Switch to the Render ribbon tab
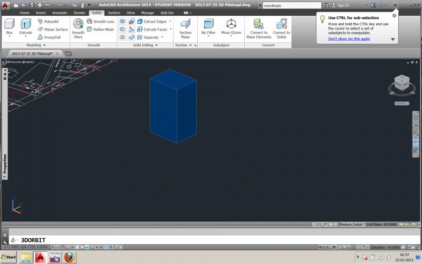The image size is (422, 264). tap(80, 13)
